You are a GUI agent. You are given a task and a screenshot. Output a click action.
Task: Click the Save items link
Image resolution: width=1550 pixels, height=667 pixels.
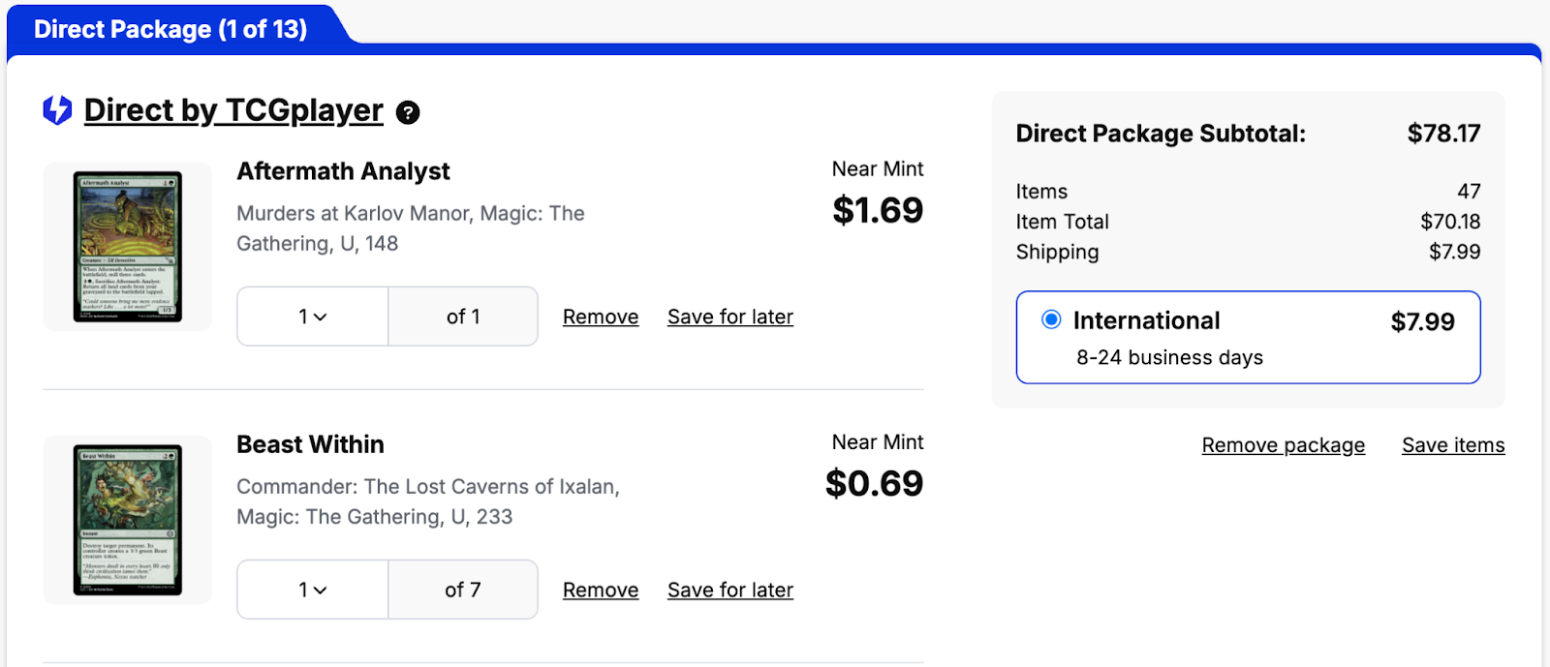click(x=1453, y=445)
